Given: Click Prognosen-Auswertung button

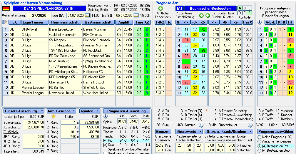Looking at the screenshot, I should point(126,111).
